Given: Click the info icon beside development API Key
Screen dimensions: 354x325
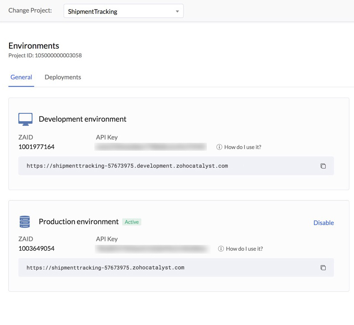Looking at the screenshot, I should 220,147.
